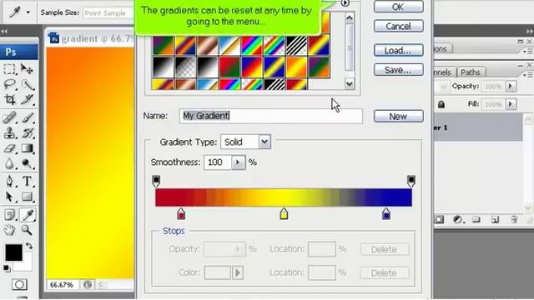Select the Eraser tool
Image resolution: width=534 pixels, height=300 pixels.
click(x=9, y=148)
